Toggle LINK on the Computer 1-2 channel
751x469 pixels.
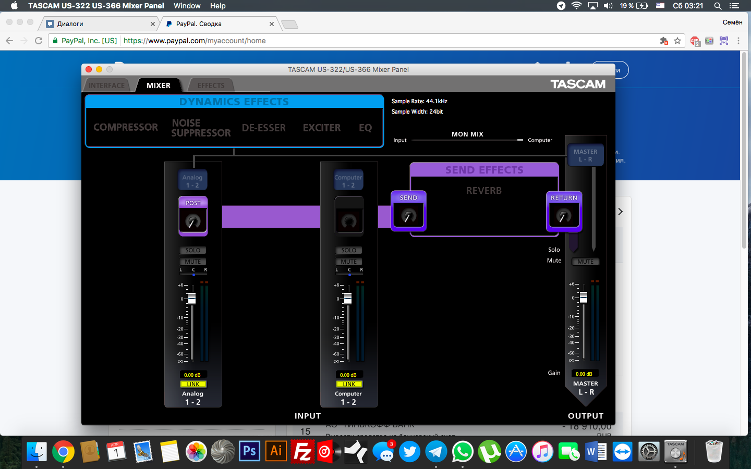pyautogui.click(x=349, y=384)
